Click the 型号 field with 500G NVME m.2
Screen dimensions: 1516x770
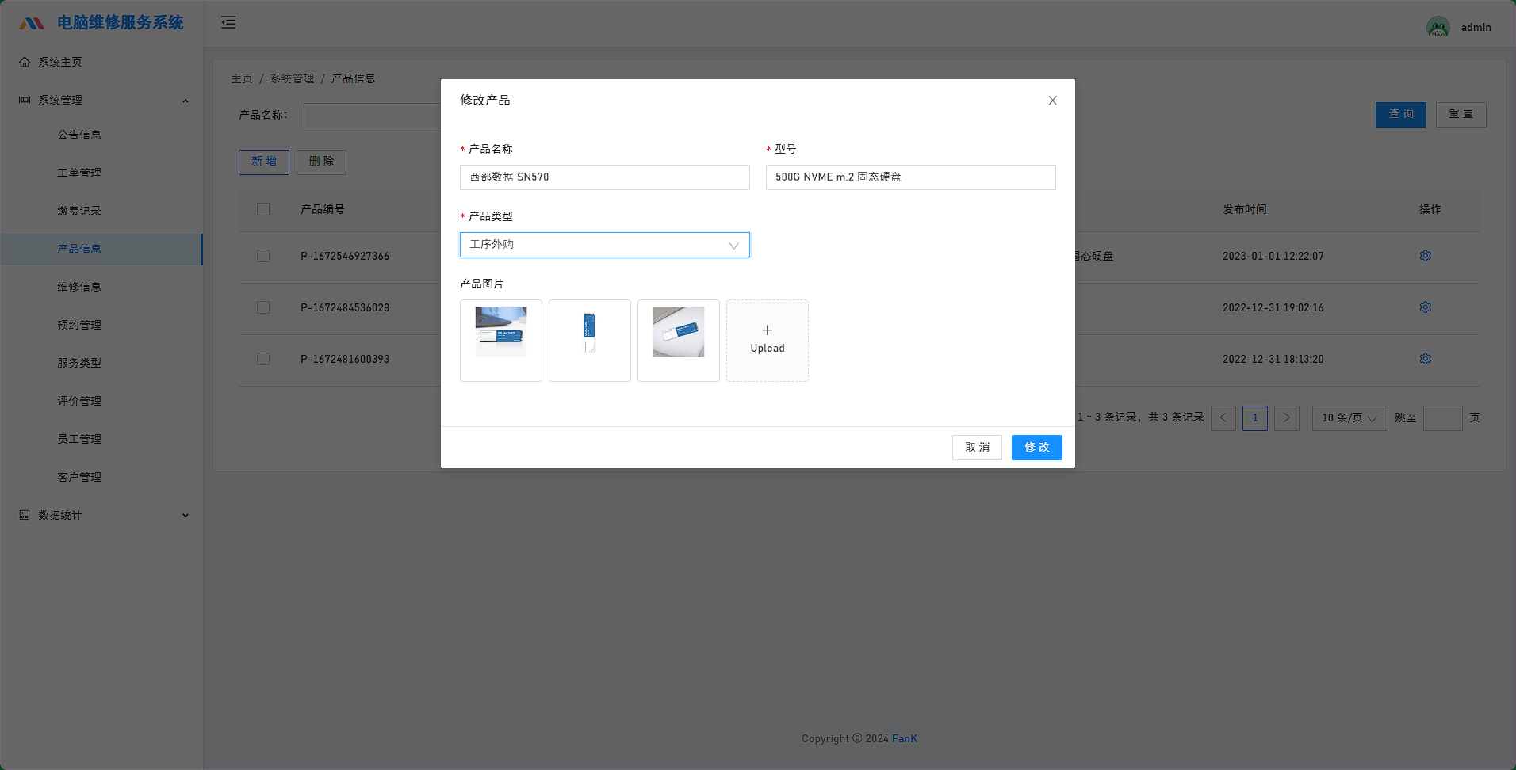coord(911,177)
